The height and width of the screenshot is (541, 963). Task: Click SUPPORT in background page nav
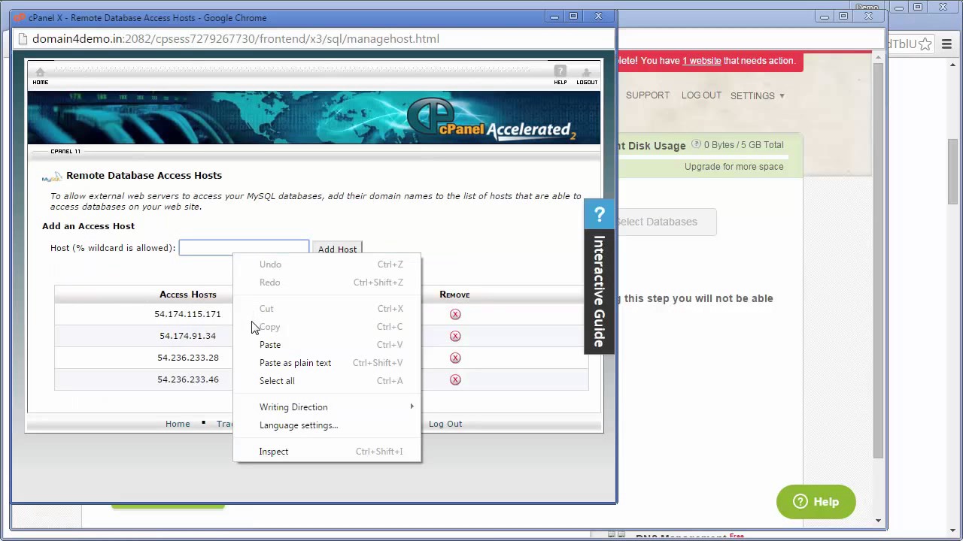[648, 95]
